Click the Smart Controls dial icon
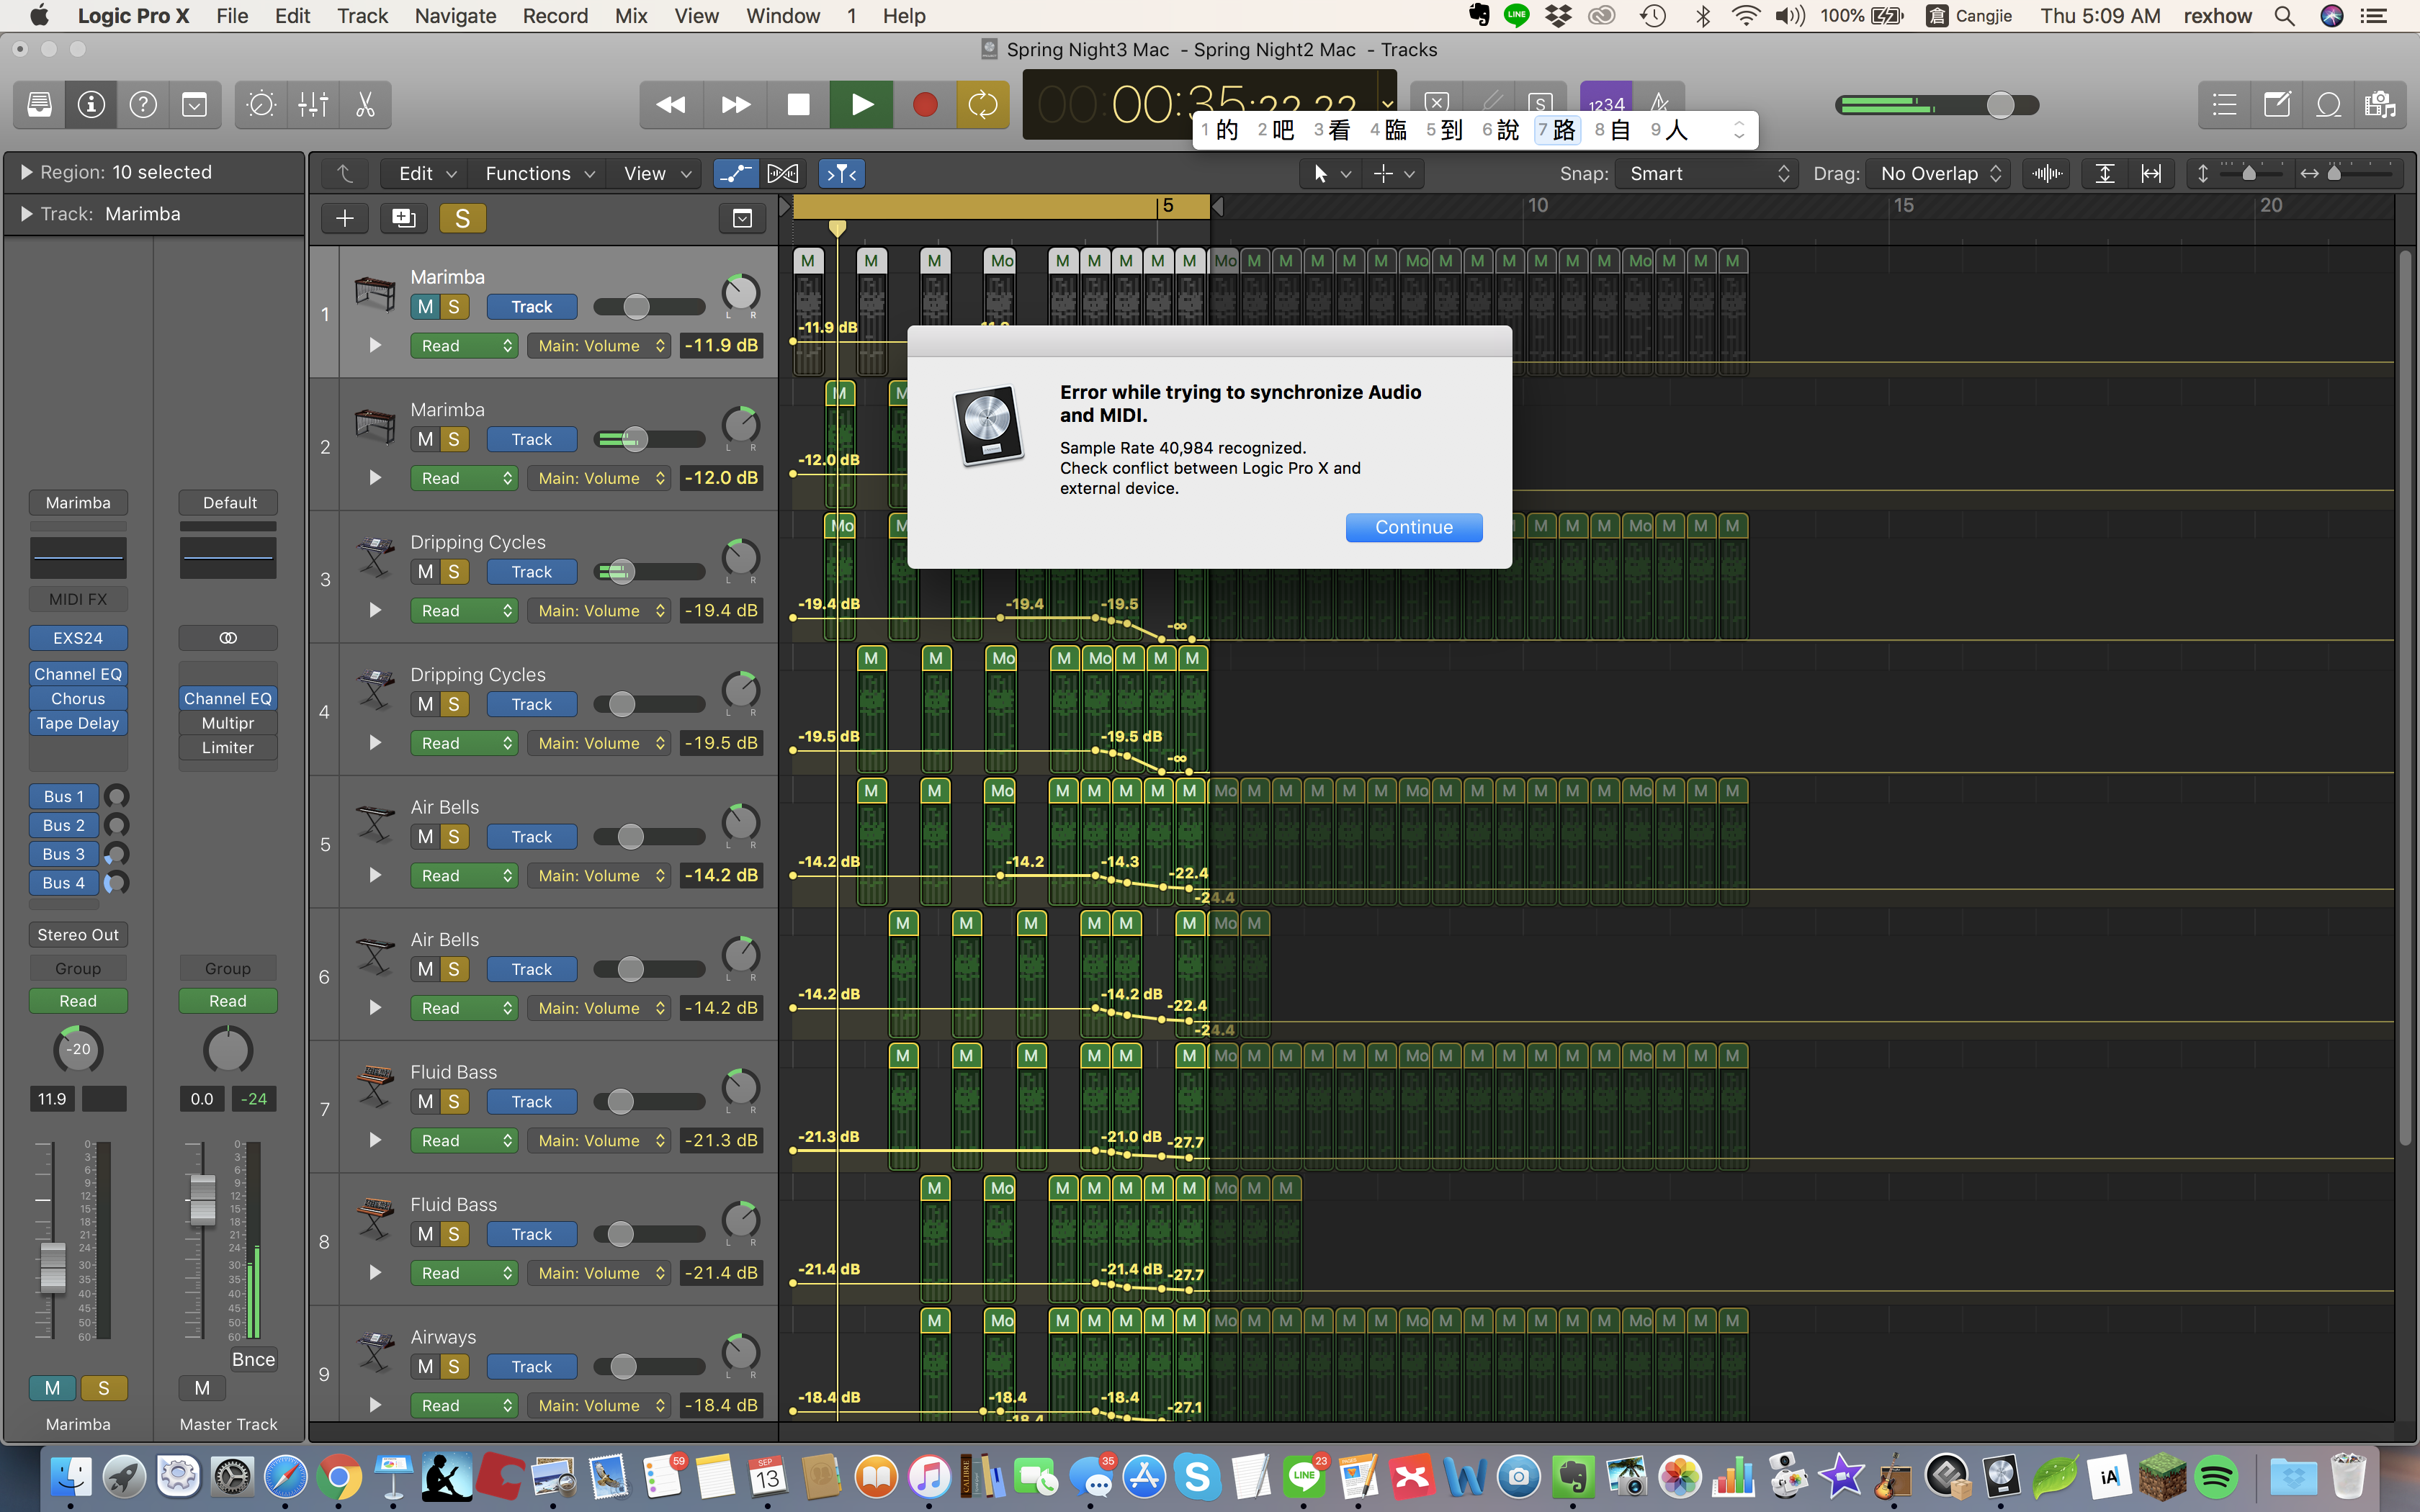The image size is (2420, 1512). click(x=261, y=105)
